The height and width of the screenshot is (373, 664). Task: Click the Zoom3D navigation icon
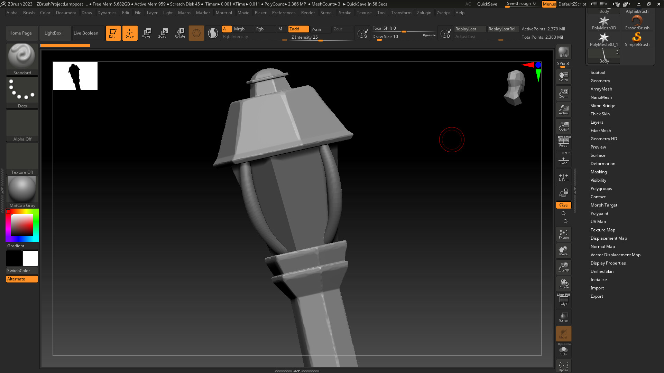(563, 267)
